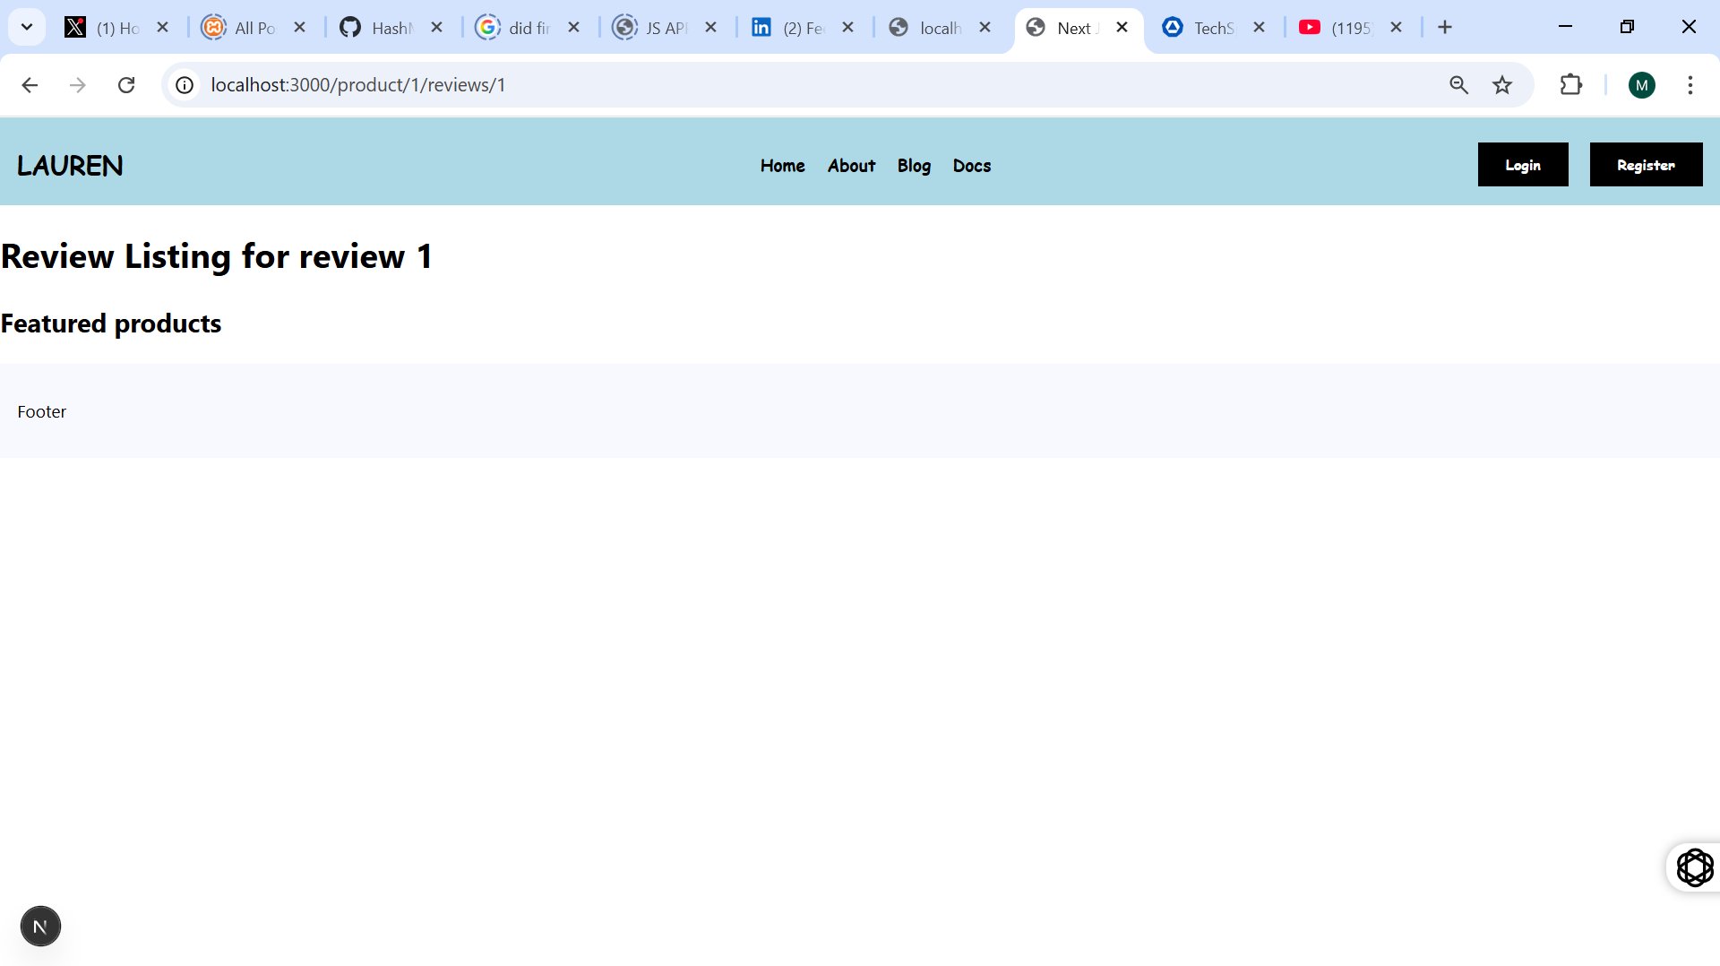
Task: Go to the Home nav link
Action: coord(783,166)
